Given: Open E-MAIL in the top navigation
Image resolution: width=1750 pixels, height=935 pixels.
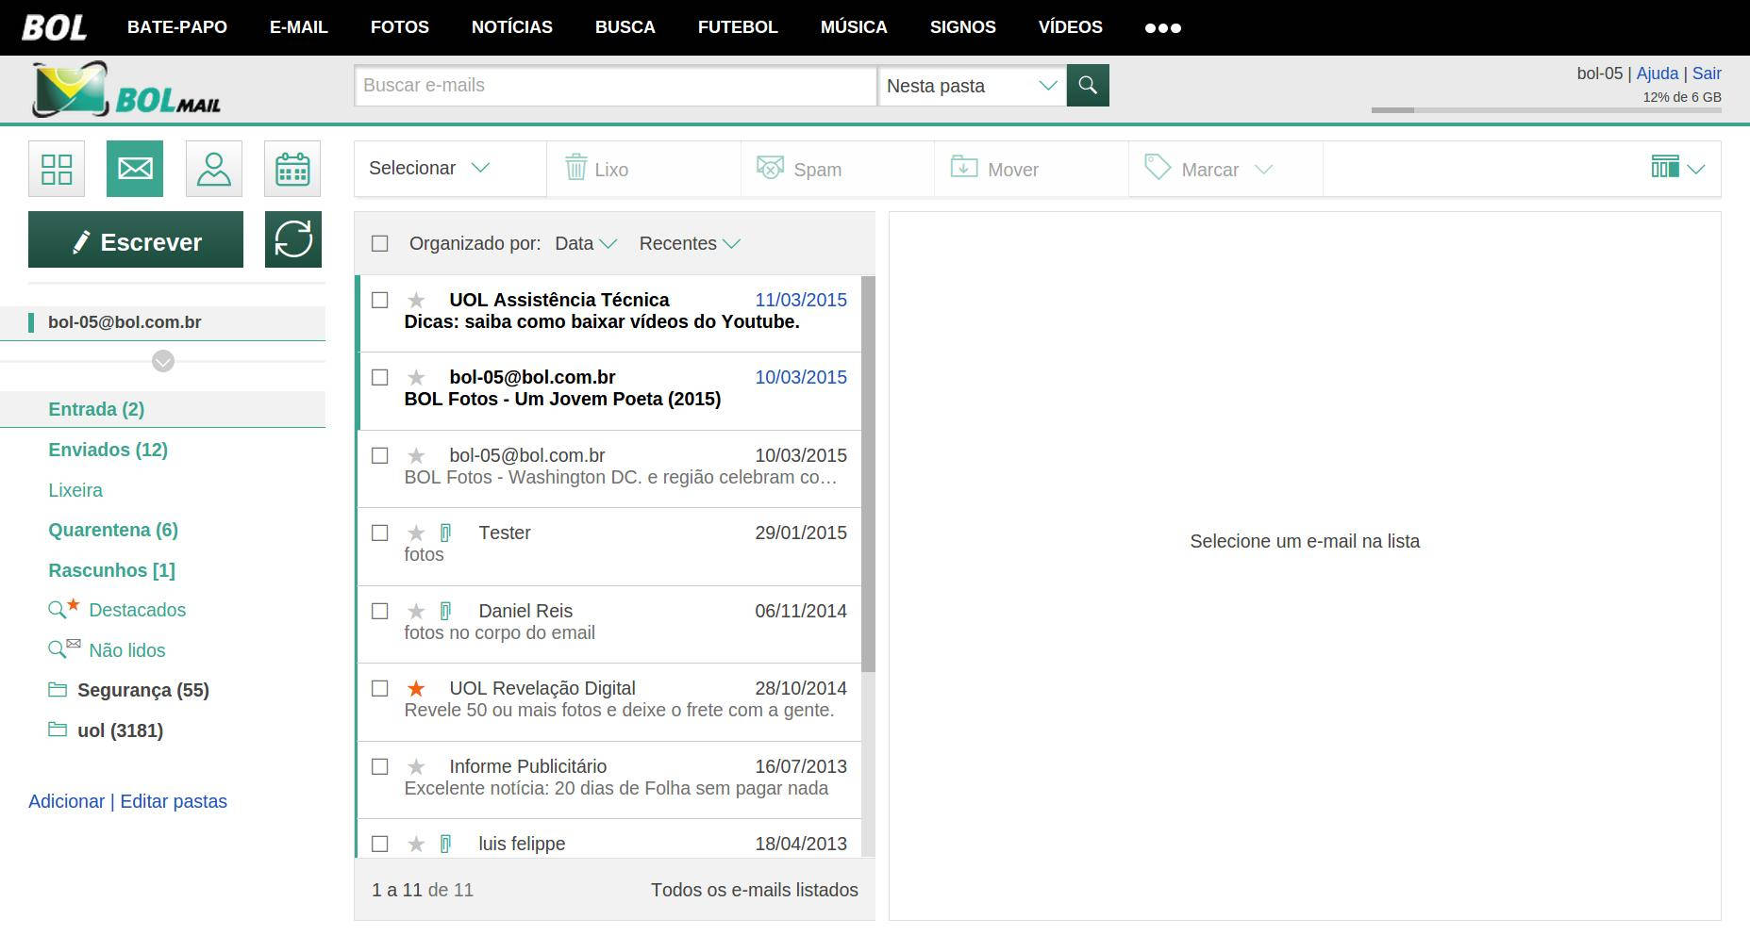Looking at the screenshot, I should click(x=299, y=27).
